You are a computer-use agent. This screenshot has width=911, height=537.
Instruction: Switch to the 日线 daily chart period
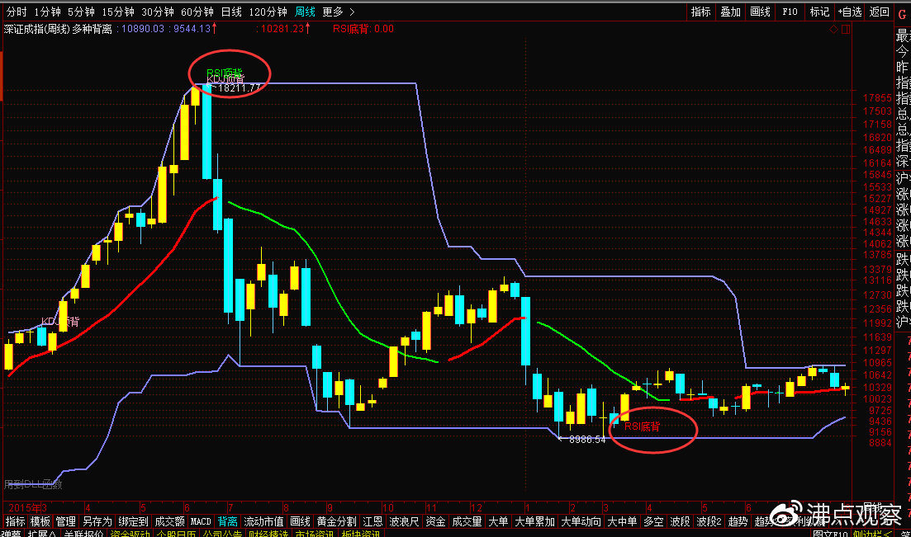(x=232, y=12)
